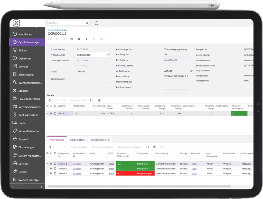Click upload icon in Prüfergebnisse toolbar

(x=162, y=147)
